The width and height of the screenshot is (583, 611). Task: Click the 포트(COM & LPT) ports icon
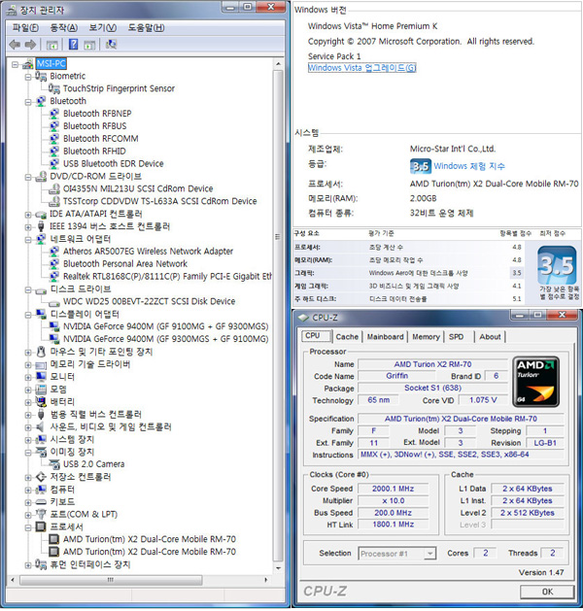(41, 514)
